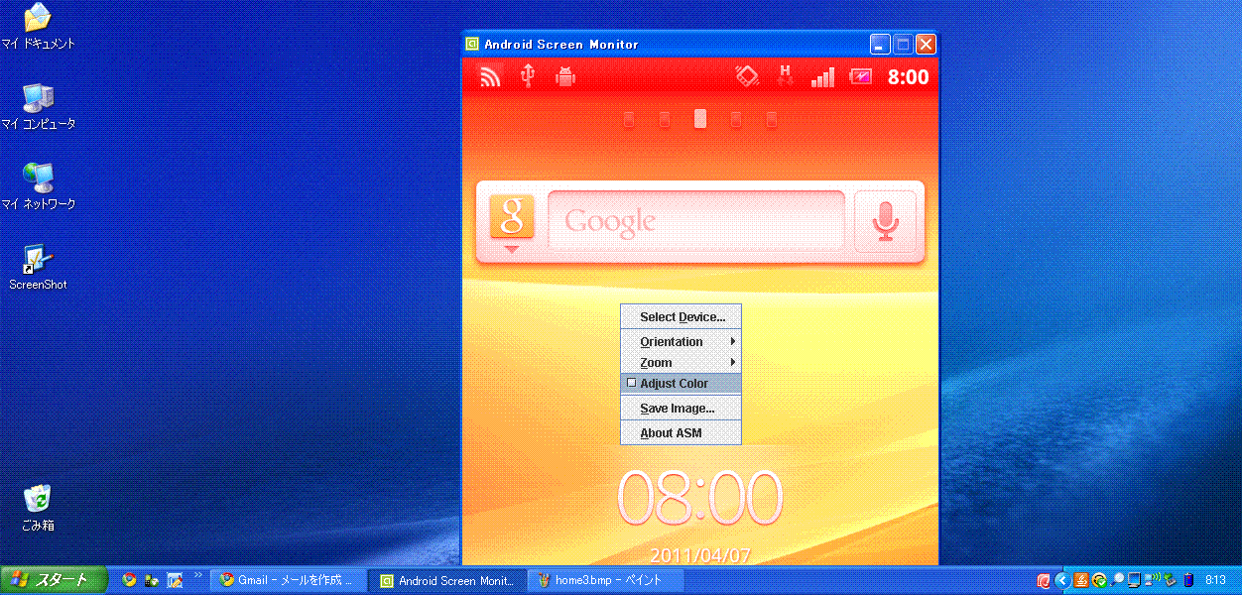The image size is (1242, 595).
Task: Select the fourth home screen page indicator
Action: pyautogui.click(x=736, y=119)
